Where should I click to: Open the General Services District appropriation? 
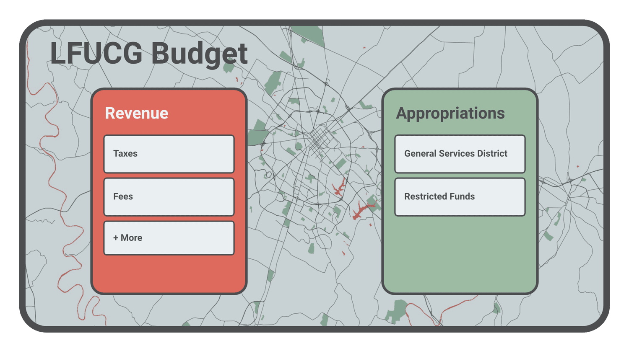click(x=459, y=154)
